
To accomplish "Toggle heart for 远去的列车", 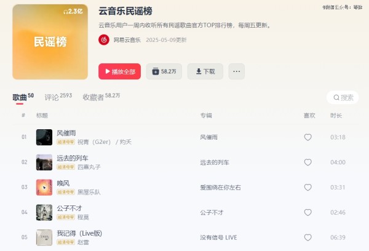I will (308, 162).
